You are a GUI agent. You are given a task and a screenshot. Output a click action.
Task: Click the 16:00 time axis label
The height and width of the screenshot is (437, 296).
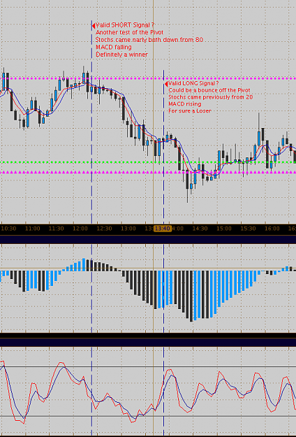tap(272, 229)
